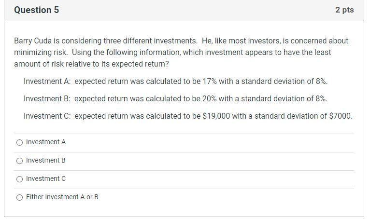Image resolution: width=370 pixels, height=219 pixels.
Task: Click the Question 5 heading
Action: tap(37, 10)
